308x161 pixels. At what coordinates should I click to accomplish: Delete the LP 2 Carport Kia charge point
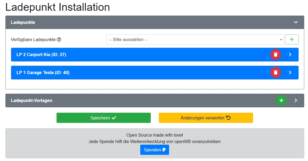click(275, 54)
